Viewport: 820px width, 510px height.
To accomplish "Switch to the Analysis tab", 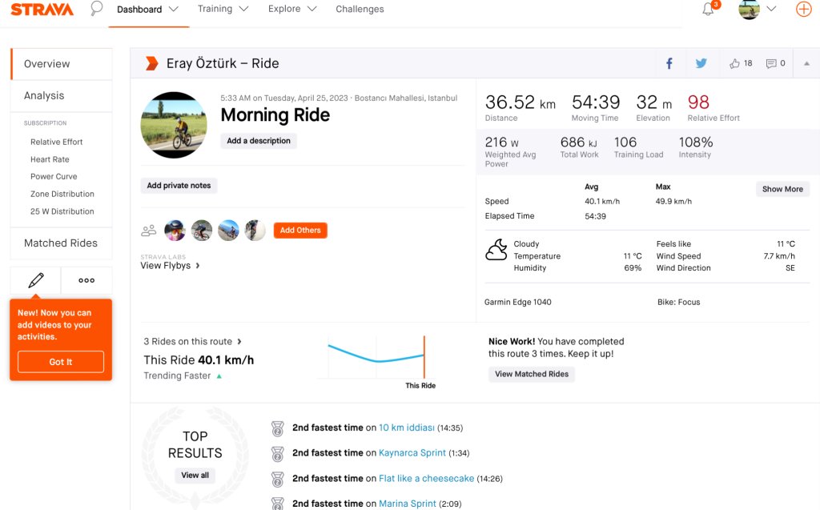I will click(44, 95).
